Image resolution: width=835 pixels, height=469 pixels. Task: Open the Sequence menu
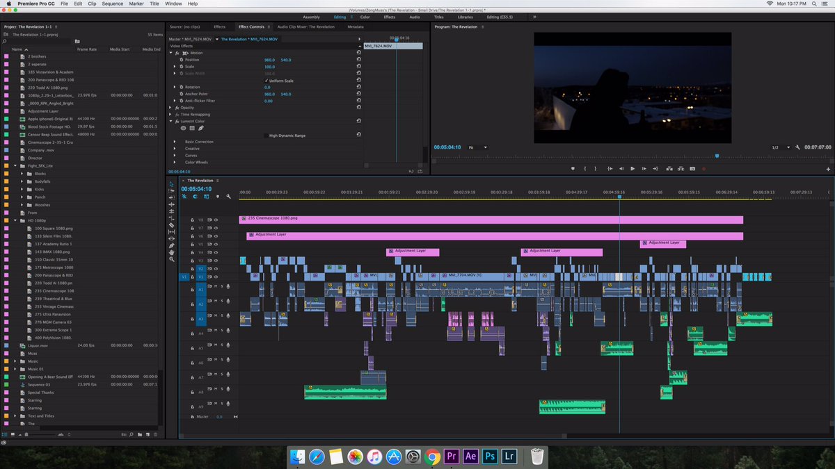(x=113, y=3)
